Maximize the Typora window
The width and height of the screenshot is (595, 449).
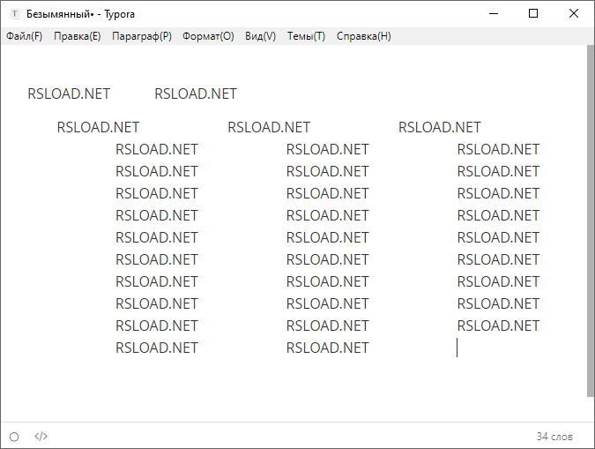point(533,14)
